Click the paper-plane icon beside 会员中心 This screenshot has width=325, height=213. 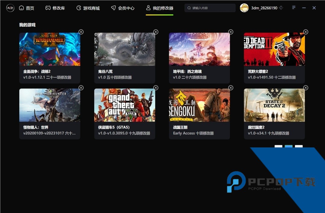click(113, 8)
